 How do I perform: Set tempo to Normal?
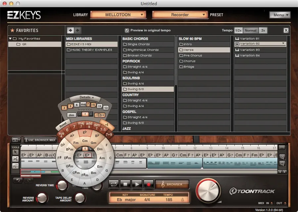[x=251, y=30]
